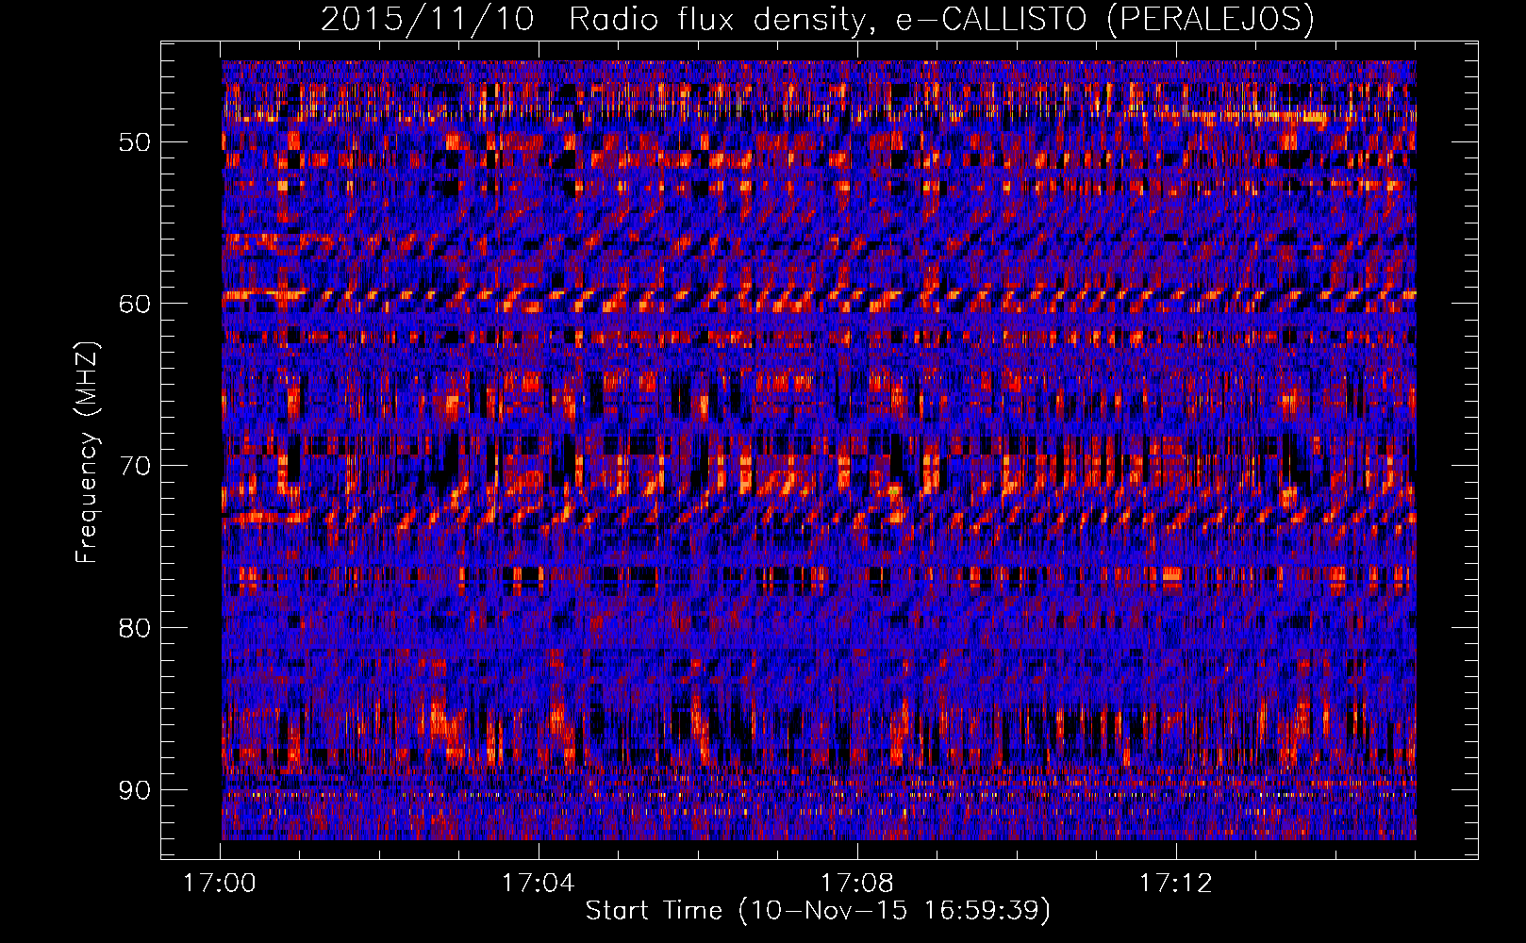This screenshot has width=1526, height=943.
Task: Pick the "80" frequency tick label
Action: (x=135, y=627)
